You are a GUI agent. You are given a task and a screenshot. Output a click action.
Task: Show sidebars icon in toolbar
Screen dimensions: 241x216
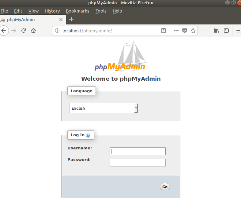[226, 31]
